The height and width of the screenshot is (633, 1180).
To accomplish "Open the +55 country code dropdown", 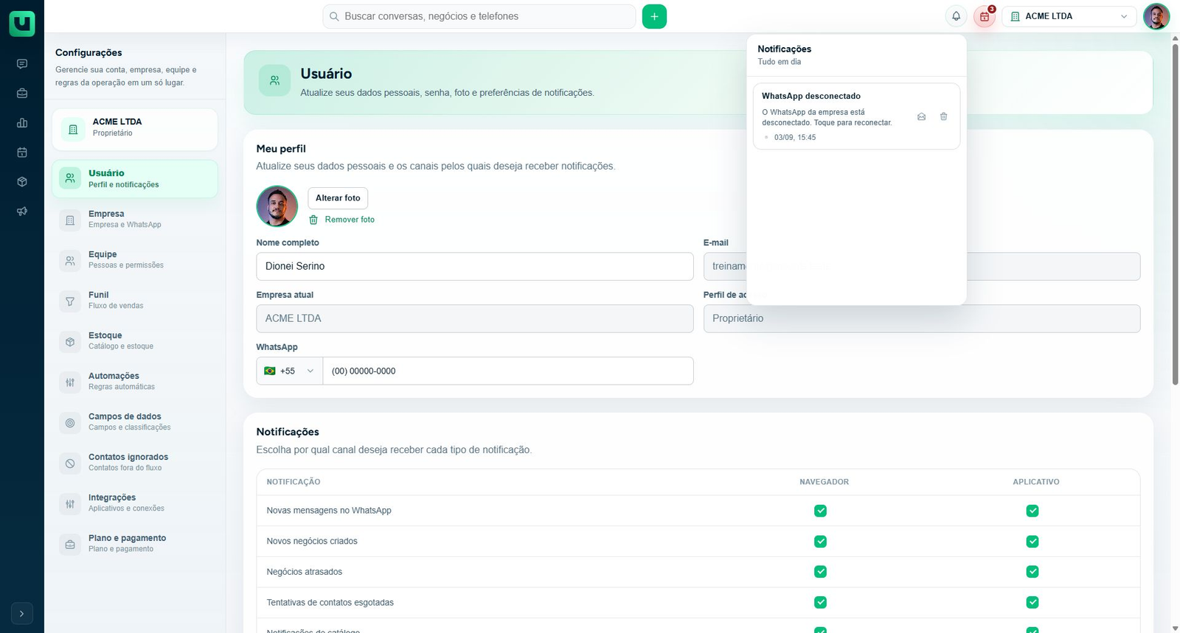I will [x=290, y=371].
